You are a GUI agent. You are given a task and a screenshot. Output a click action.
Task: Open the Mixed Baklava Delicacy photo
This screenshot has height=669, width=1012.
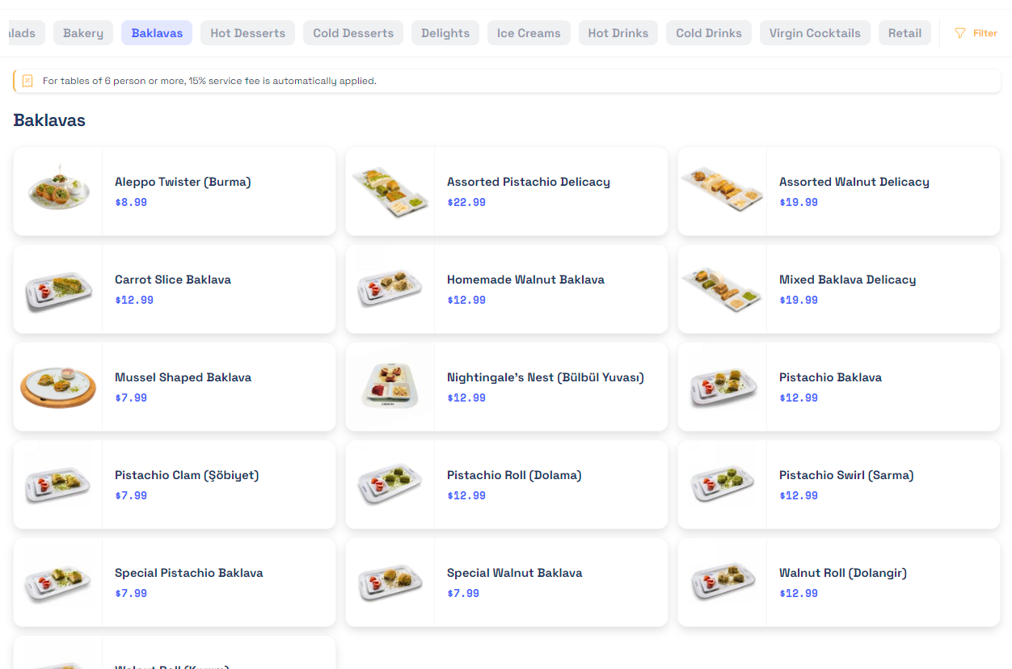click(x=723, y=289)
